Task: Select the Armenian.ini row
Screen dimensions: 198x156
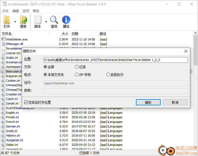Action: [12, 62]
